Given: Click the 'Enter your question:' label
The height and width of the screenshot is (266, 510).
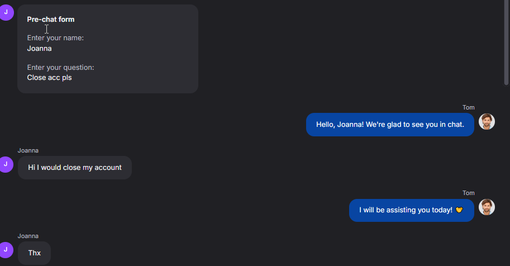Looking at the screenshot, I should coord(60,68).
